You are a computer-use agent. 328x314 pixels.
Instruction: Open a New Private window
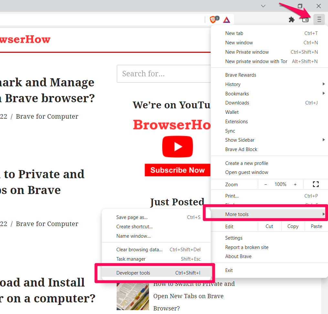pos(270,52)
